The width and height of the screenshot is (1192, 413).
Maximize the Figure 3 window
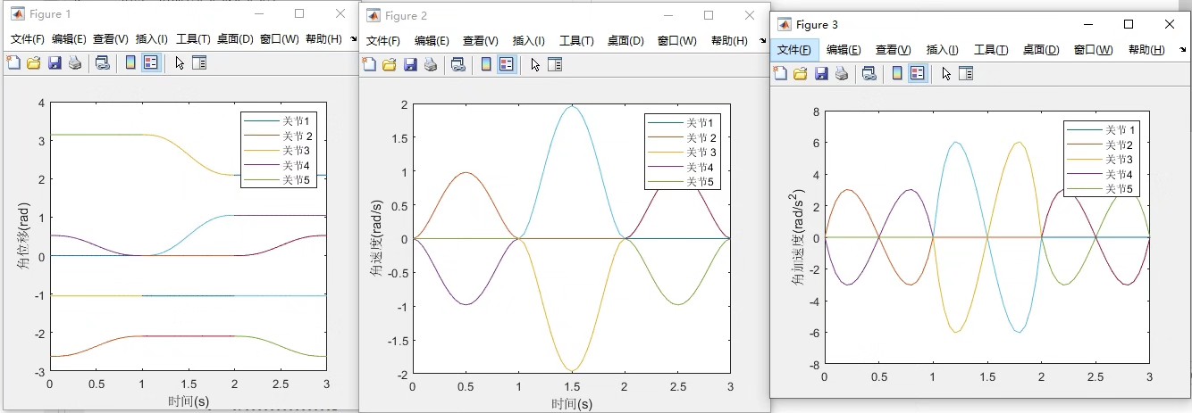click(1129, 24)
